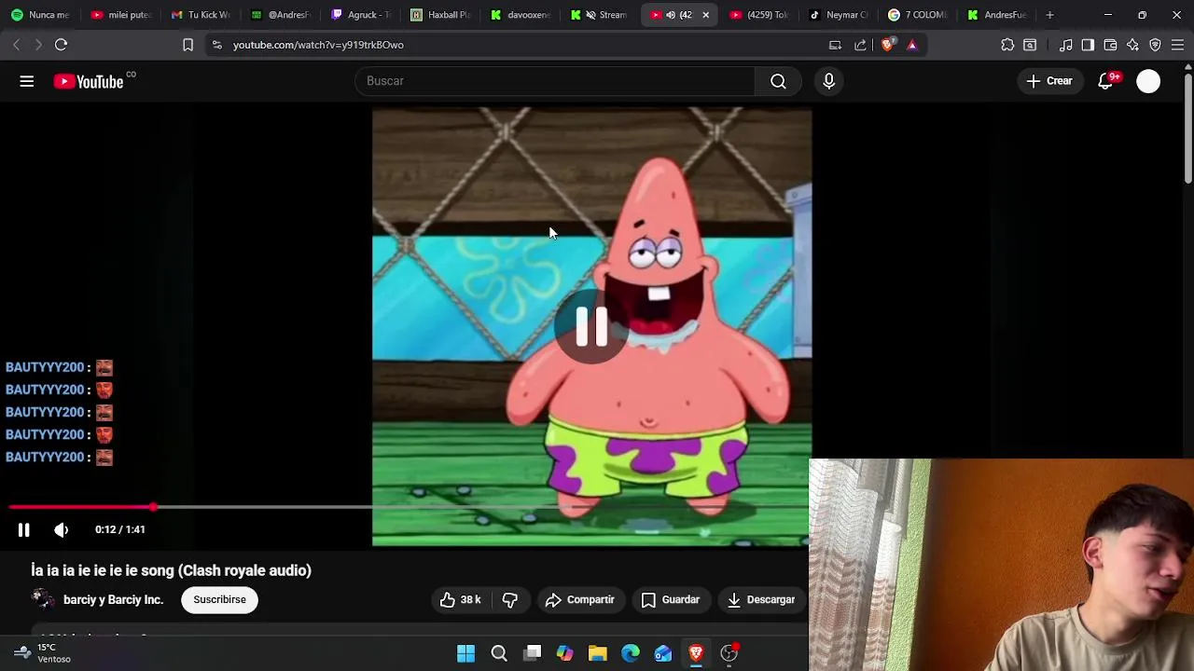This screenshot has height=671, width=1194.
Task: Start voice search with the microphone icon
Action: [x=828, y=81]
